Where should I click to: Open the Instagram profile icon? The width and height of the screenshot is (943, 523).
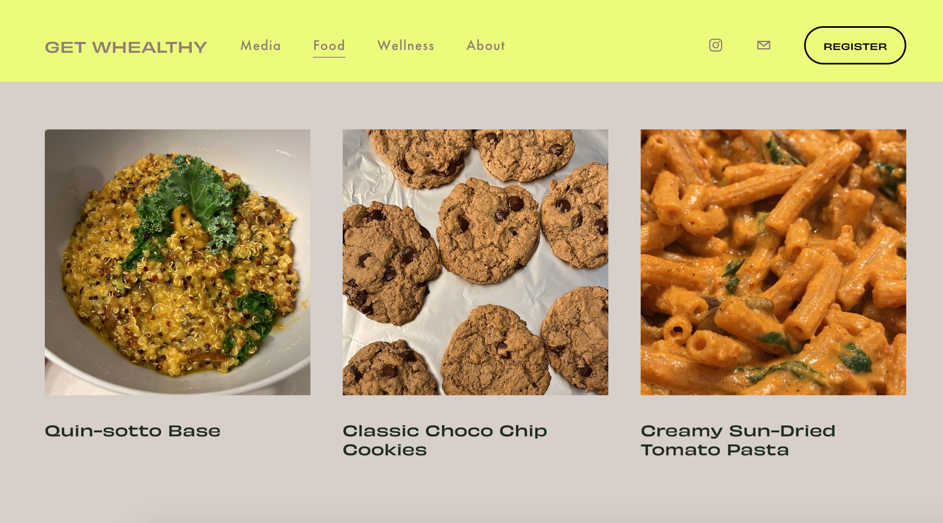tap(715, 45)
